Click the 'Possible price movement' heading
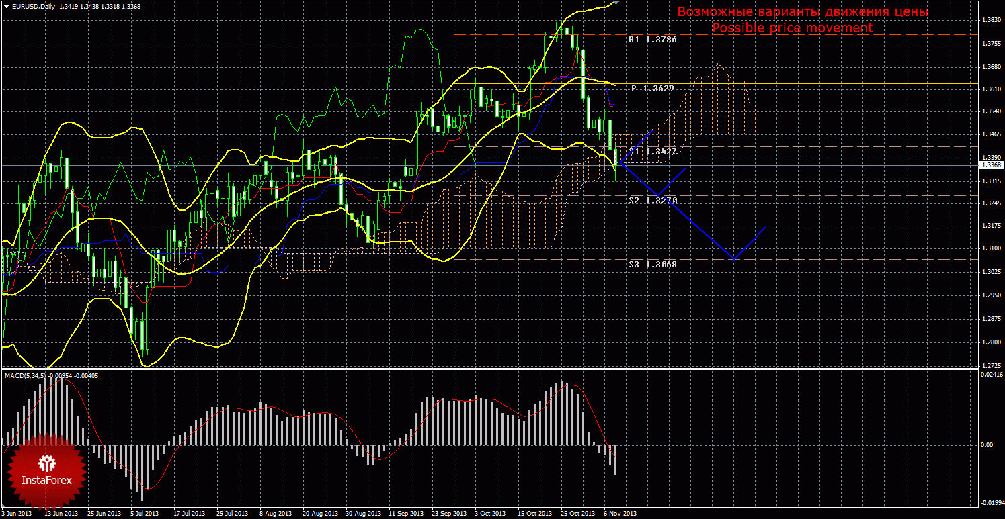This screenshot has width=1005, height=519. [x=793, y=28]
